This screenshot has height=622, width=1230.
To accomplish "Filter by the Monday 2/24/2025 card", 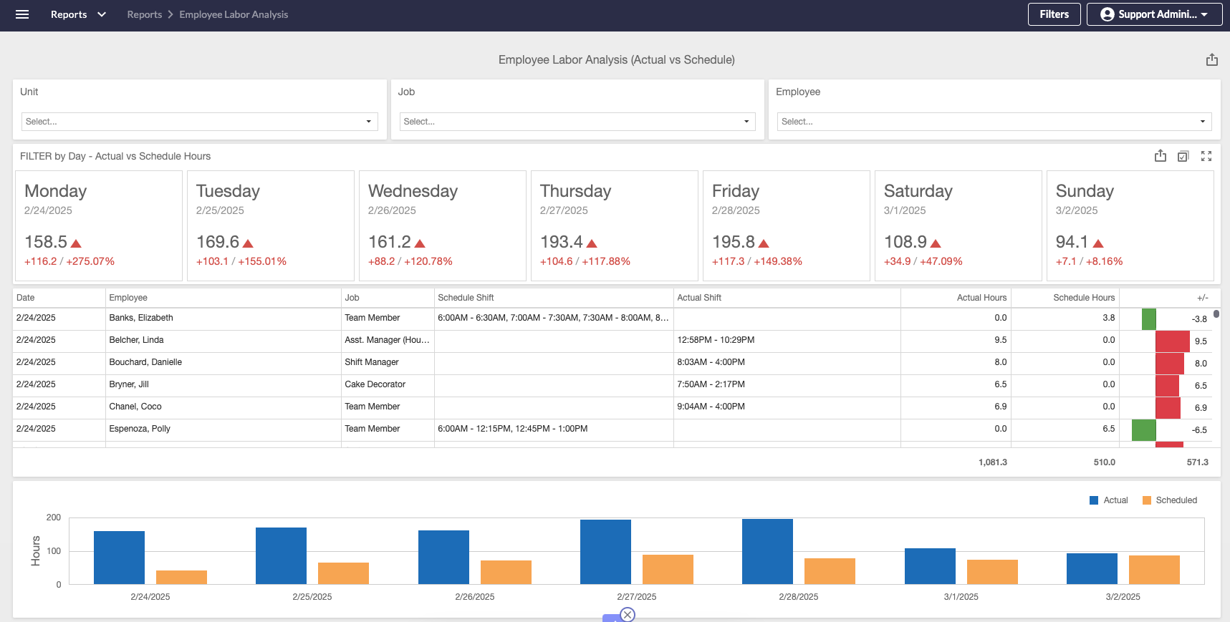I will click(99, 225).
